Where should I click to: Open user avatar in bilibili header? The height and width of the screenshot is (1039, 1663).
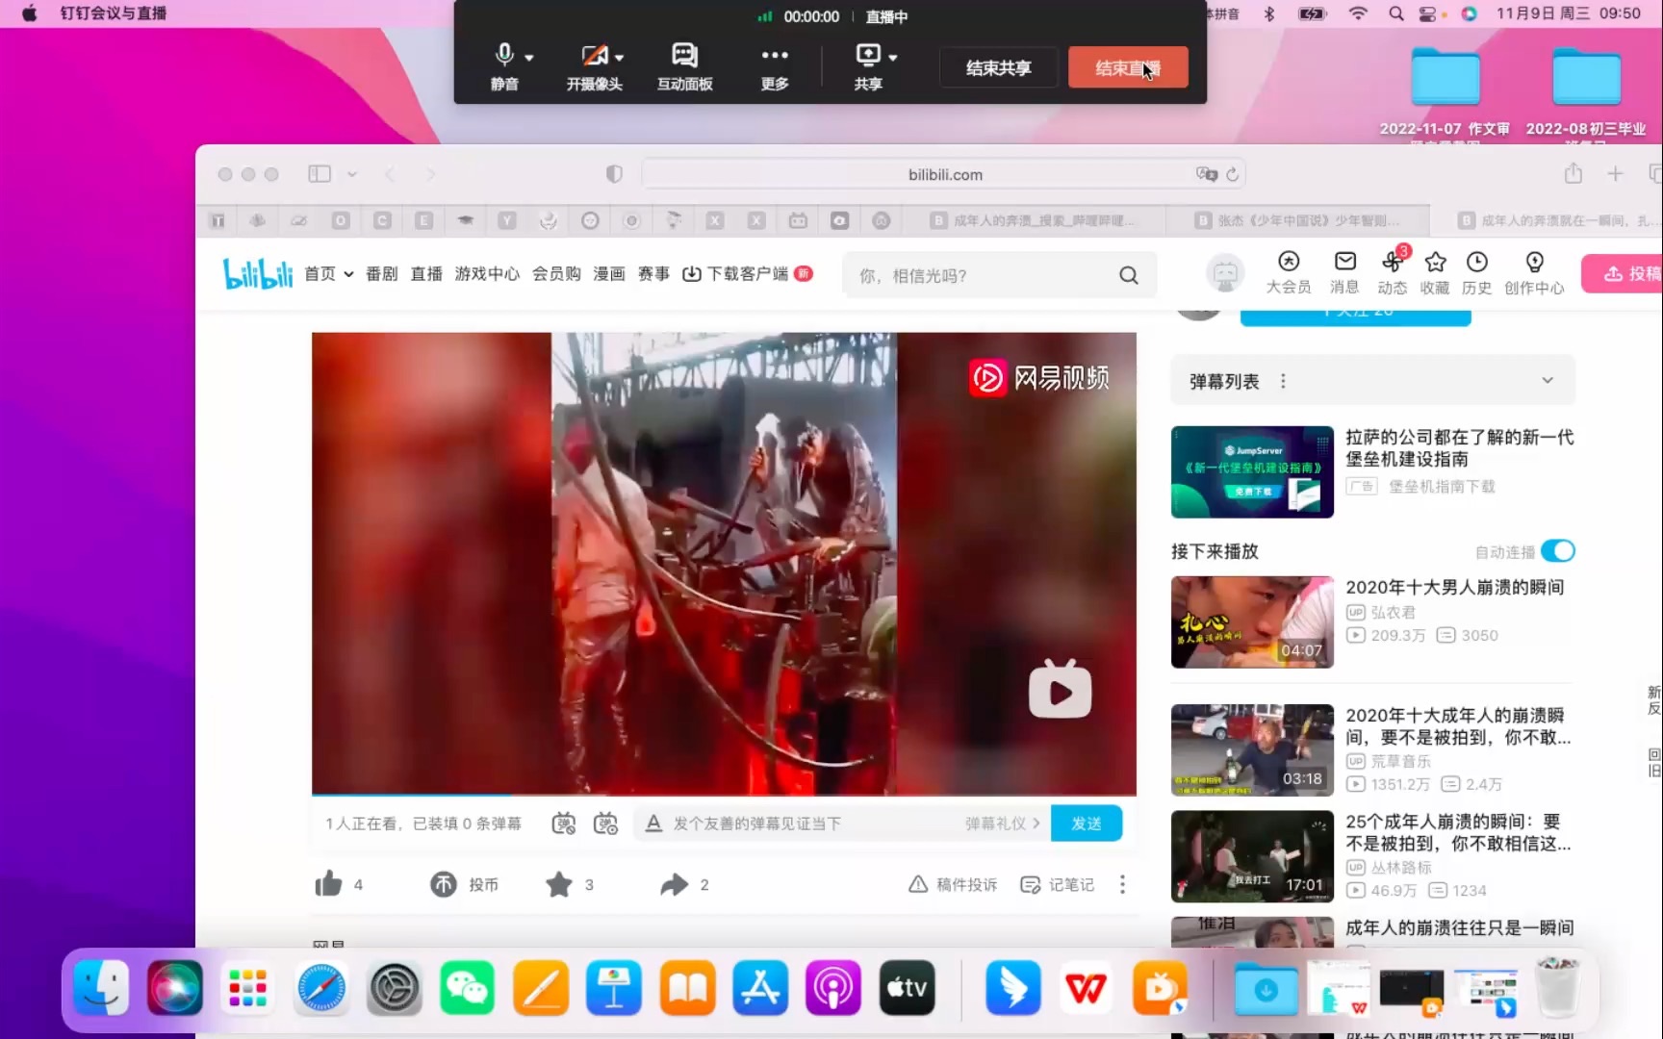click(x=1225, y=274)
